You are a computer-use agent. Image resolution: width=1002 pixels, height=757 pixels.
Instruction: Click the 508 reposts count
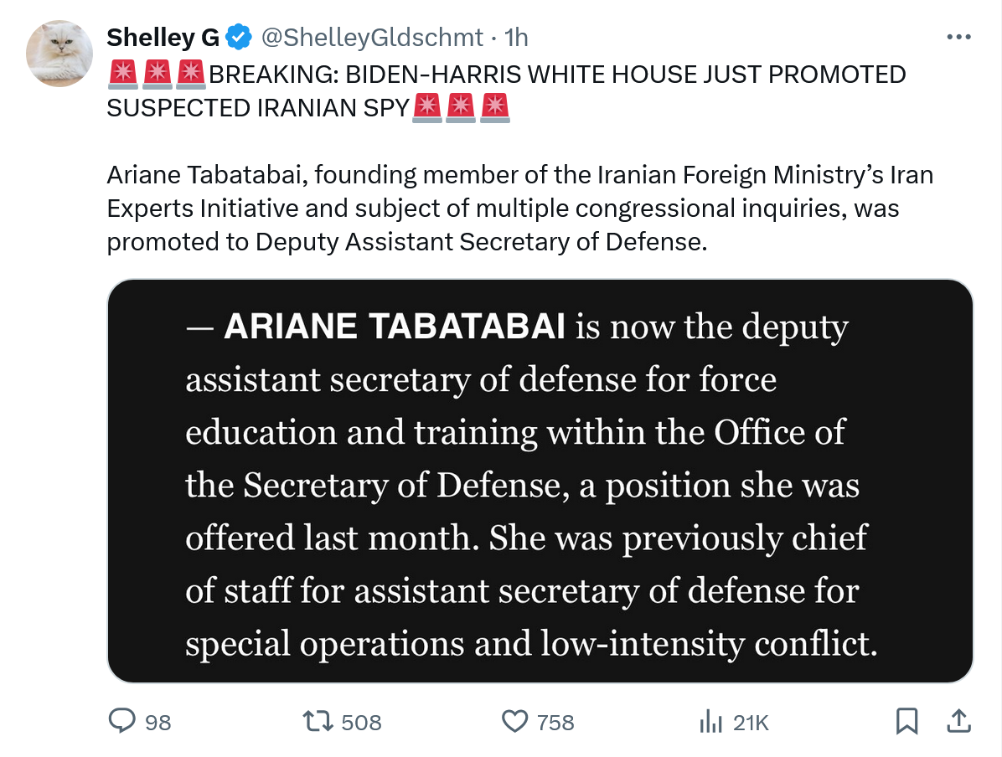pos(361,722)
